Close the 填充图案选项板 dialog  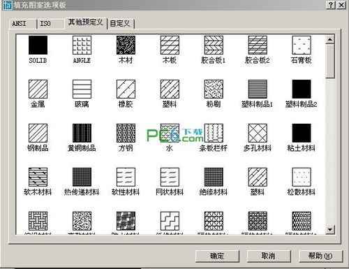pyautogui.click(x=341, y=5)
